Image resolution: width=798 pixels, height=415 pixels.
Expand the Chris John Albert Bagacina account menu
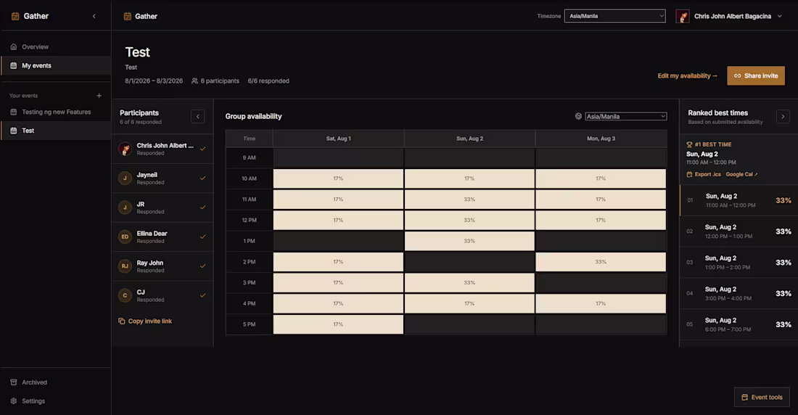(780, 16)
